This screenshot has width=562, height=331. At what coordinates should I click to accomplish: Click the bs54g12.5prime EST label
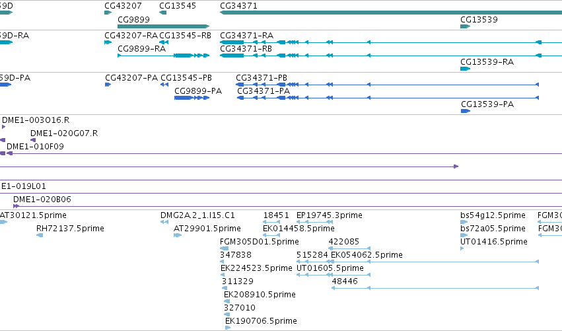click(493, 215)
